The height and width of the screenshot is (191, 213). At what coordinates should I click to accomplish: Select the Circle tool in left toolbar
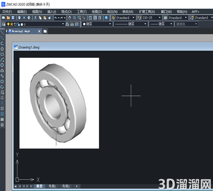(2, 65)
